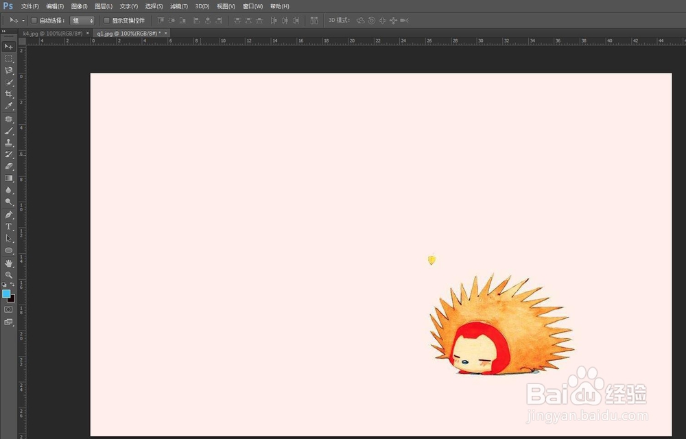Click the 3D camera zoom mode icon

pos(404,21)
